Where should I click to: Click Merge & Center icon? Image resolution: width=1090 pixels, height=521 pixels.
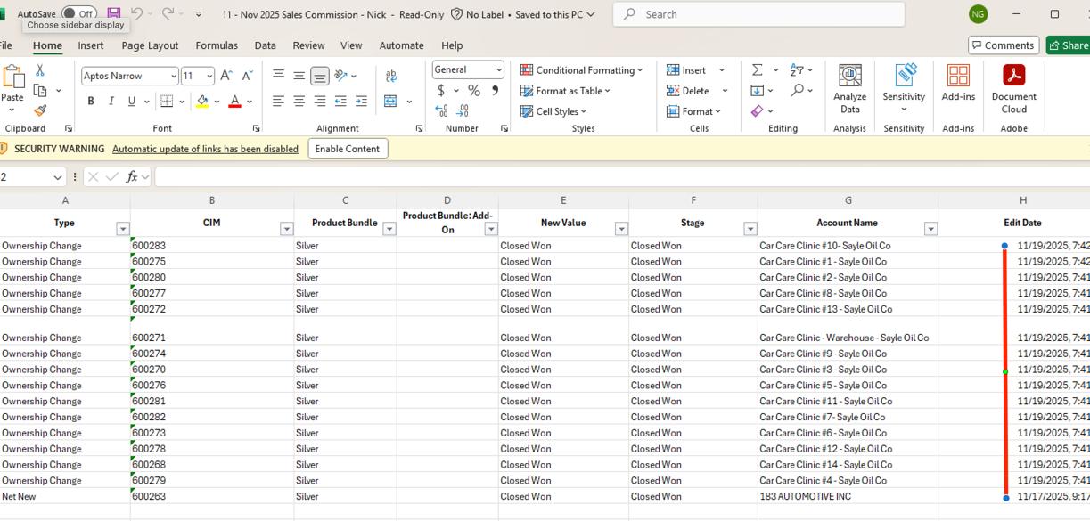[x=390, y=102]
